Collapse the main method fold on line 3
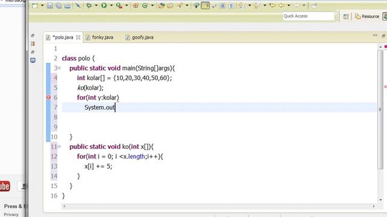Image resolution: width=387 pixels, height=217 pixels. click(59, 68)
